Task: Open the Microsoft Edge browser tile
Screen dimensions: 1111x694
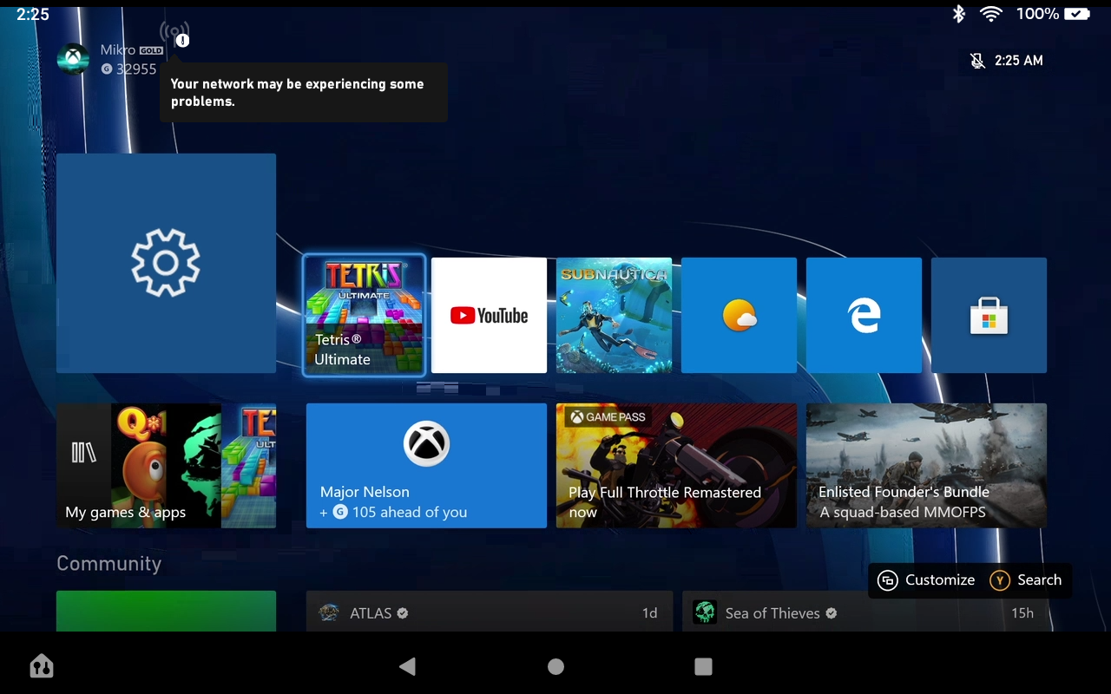Action: [x=864, y=315]
